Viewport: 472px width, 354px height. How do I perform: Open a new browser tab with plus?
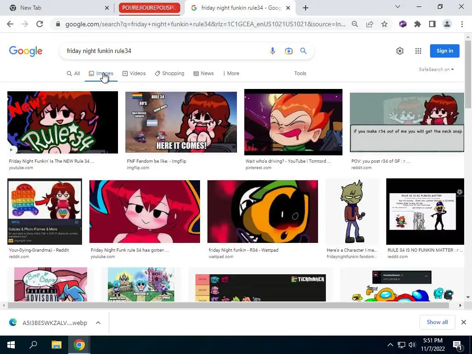(306, 8)
